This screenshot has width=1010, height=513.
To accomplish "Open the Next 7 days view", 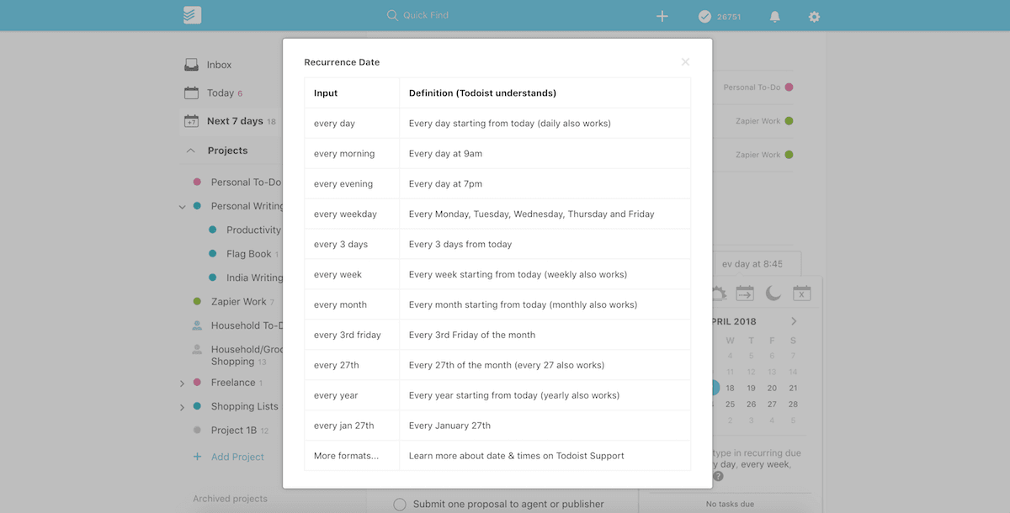I will tap(235, 121).
